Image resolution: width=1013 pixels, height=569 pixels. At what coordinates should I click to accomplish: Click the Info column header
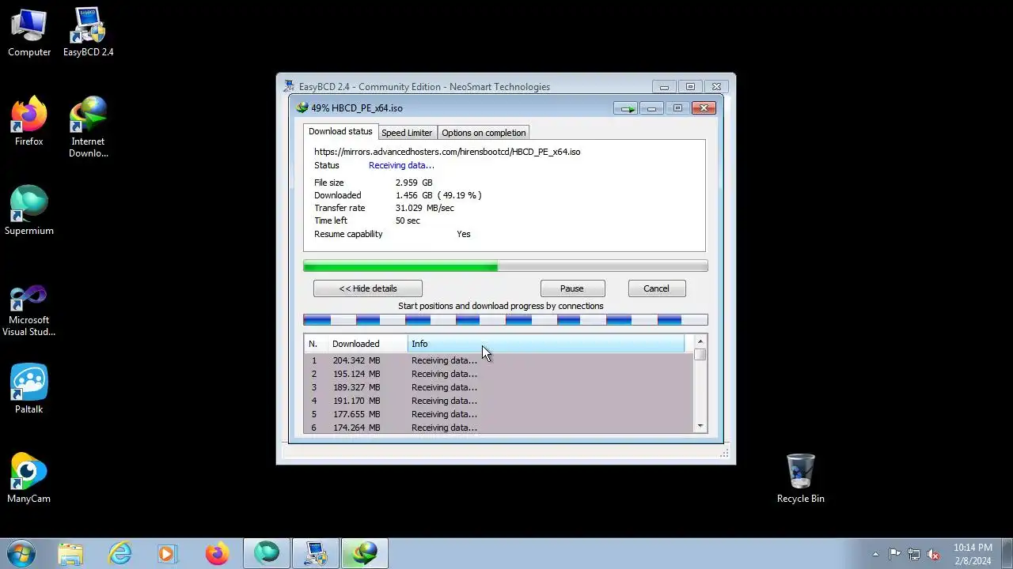546,344
